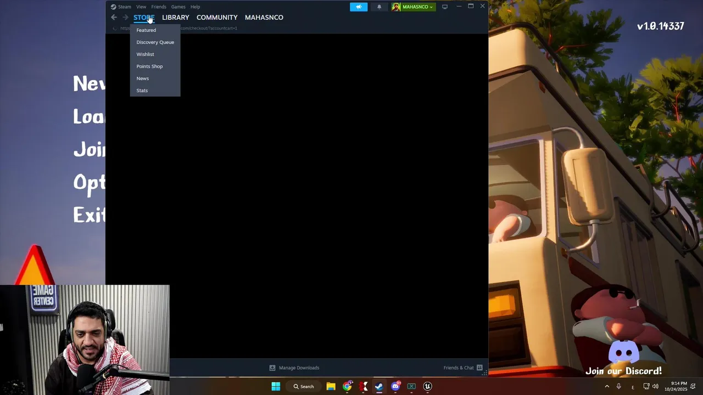Switch to the LIBRARY tab
This screenshot has height=395, width=703.
coord(175,18)
